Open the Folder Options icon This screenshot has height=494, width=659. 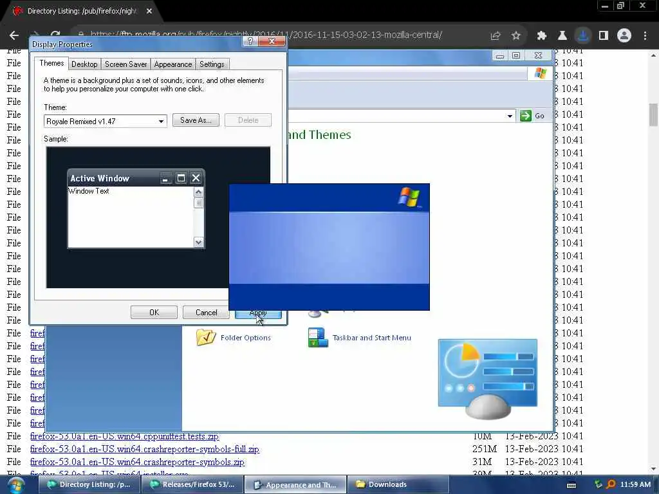[x=206, y=337]
